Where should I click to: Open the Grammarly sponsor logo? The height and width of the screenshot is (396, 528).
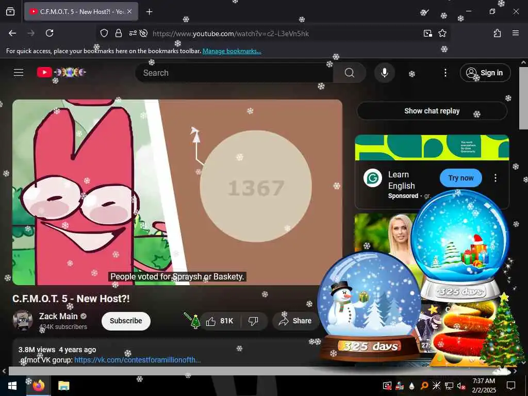[373, 178]
